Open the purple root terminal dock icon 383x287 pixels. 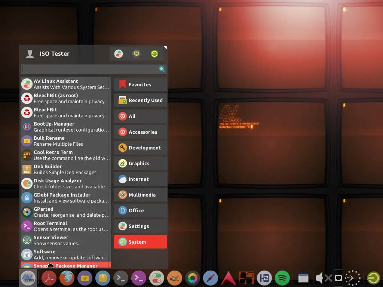139,278
